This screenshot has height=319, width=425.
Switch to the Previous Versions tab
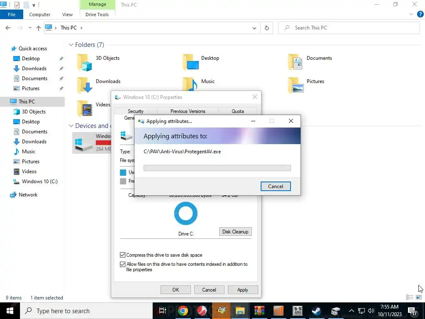(x=188, y=111)
